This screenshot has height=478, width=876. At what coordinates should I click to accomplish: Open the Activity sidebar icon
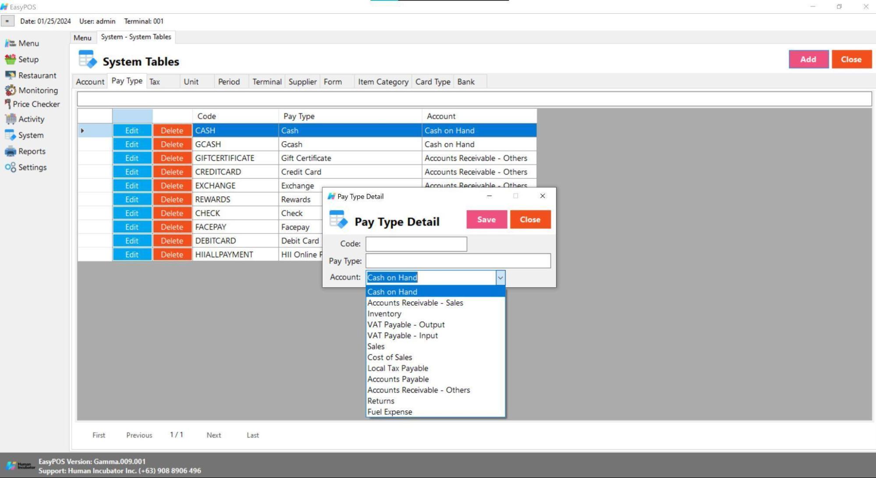[10, 119]
